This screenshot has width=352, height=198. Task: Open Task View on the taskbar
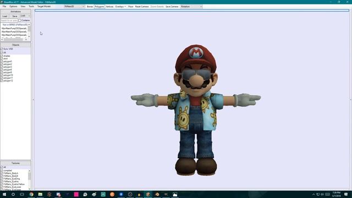[x=22, y=194]
